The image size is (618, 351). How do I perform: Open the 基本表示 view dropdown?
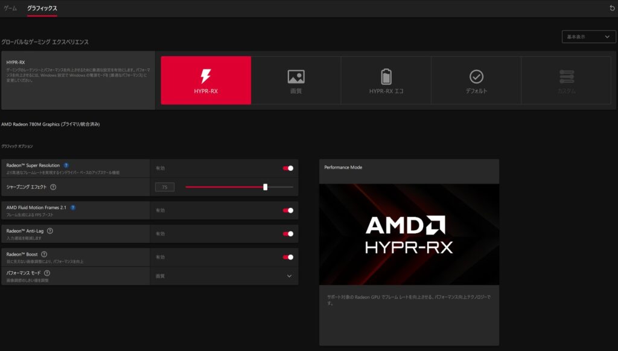coord(588,37)
